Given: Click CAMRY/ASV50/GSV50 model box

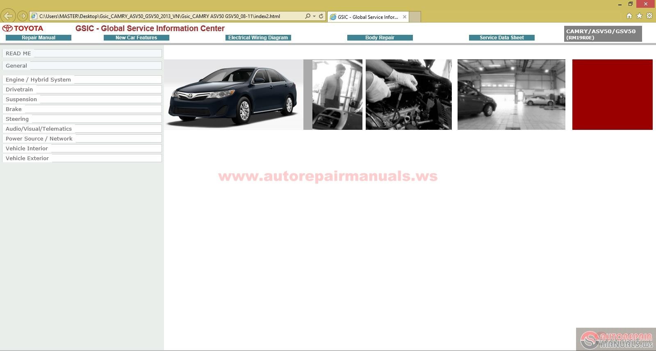Looking at the screenshot, I should point(603,34).
